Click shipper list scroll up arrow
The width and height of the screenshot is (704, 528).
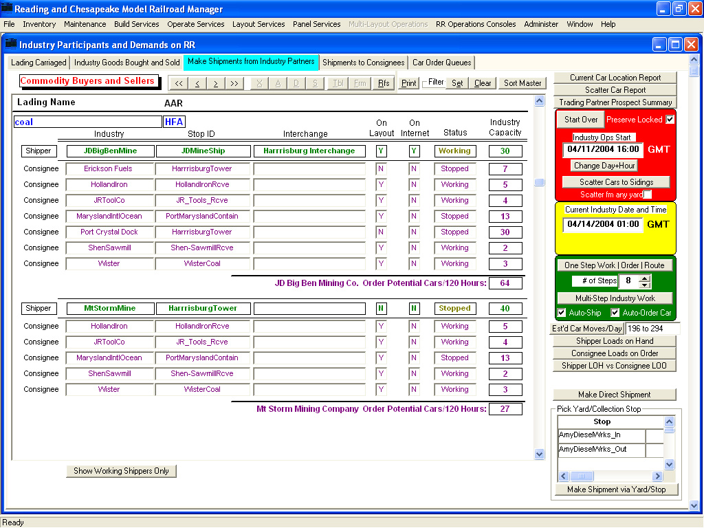(539, 101)
